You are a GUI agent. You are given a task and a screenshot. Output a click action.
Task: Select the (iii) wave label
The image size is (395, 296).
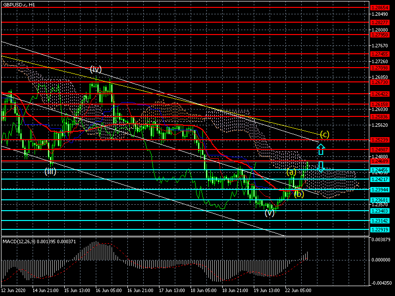click(x=50, y=171)
